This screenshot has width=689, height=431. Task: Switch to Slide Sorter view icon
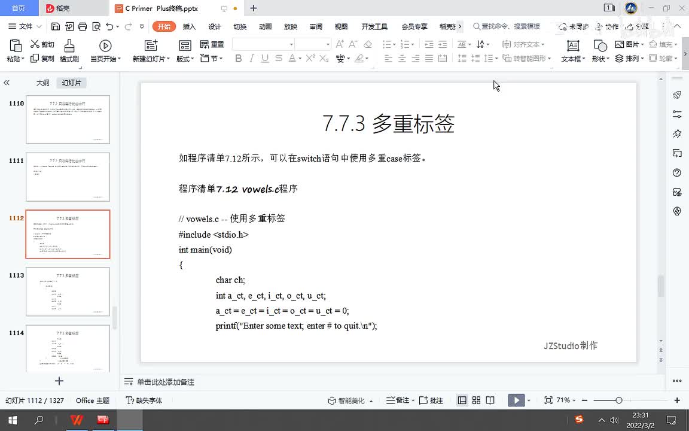pyautogui.click(x=476, y=400)
